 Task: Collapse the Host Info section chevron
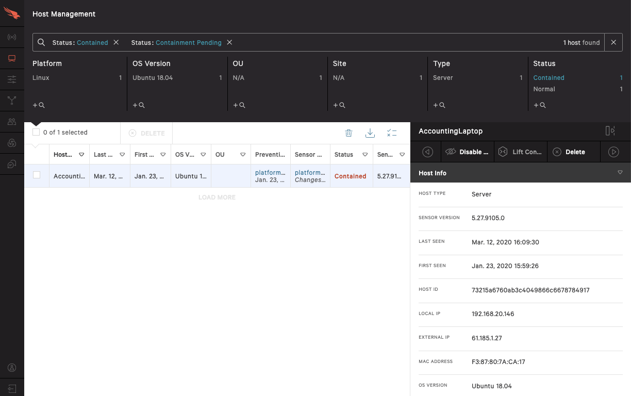point(620,173)
